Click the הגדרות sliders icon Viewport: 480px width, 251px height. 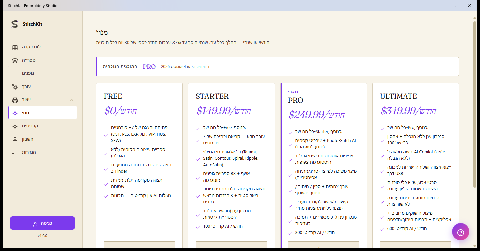point(15,153)
